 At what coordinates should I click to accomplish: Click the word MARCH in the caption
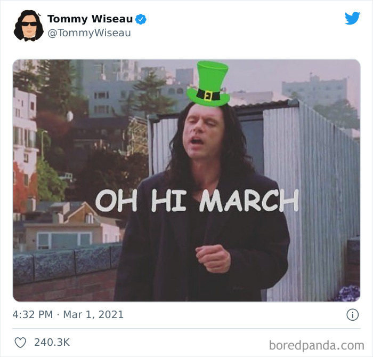[249, 201]
